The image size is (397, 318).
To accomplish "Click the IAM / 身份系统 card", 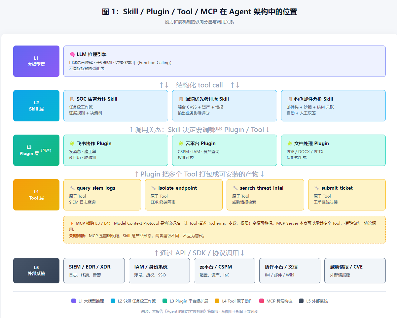I will point(159,270).
